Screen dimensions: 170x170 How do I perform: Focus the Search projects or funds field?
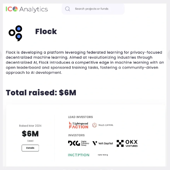coord(93,9)
